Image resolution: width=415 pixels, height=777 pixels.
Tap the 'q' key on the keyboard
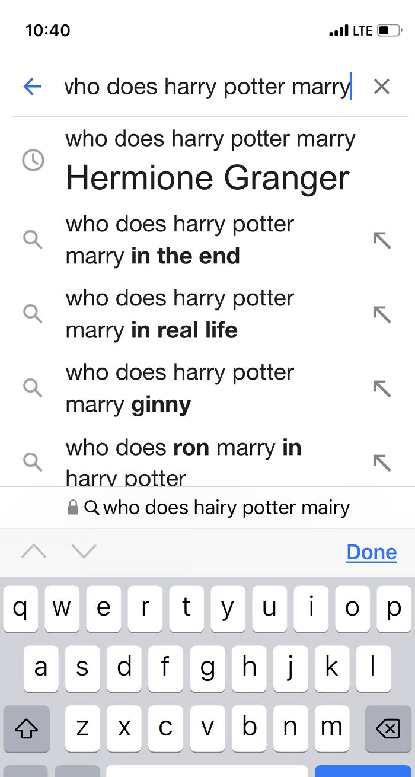[x=21, y=608]
